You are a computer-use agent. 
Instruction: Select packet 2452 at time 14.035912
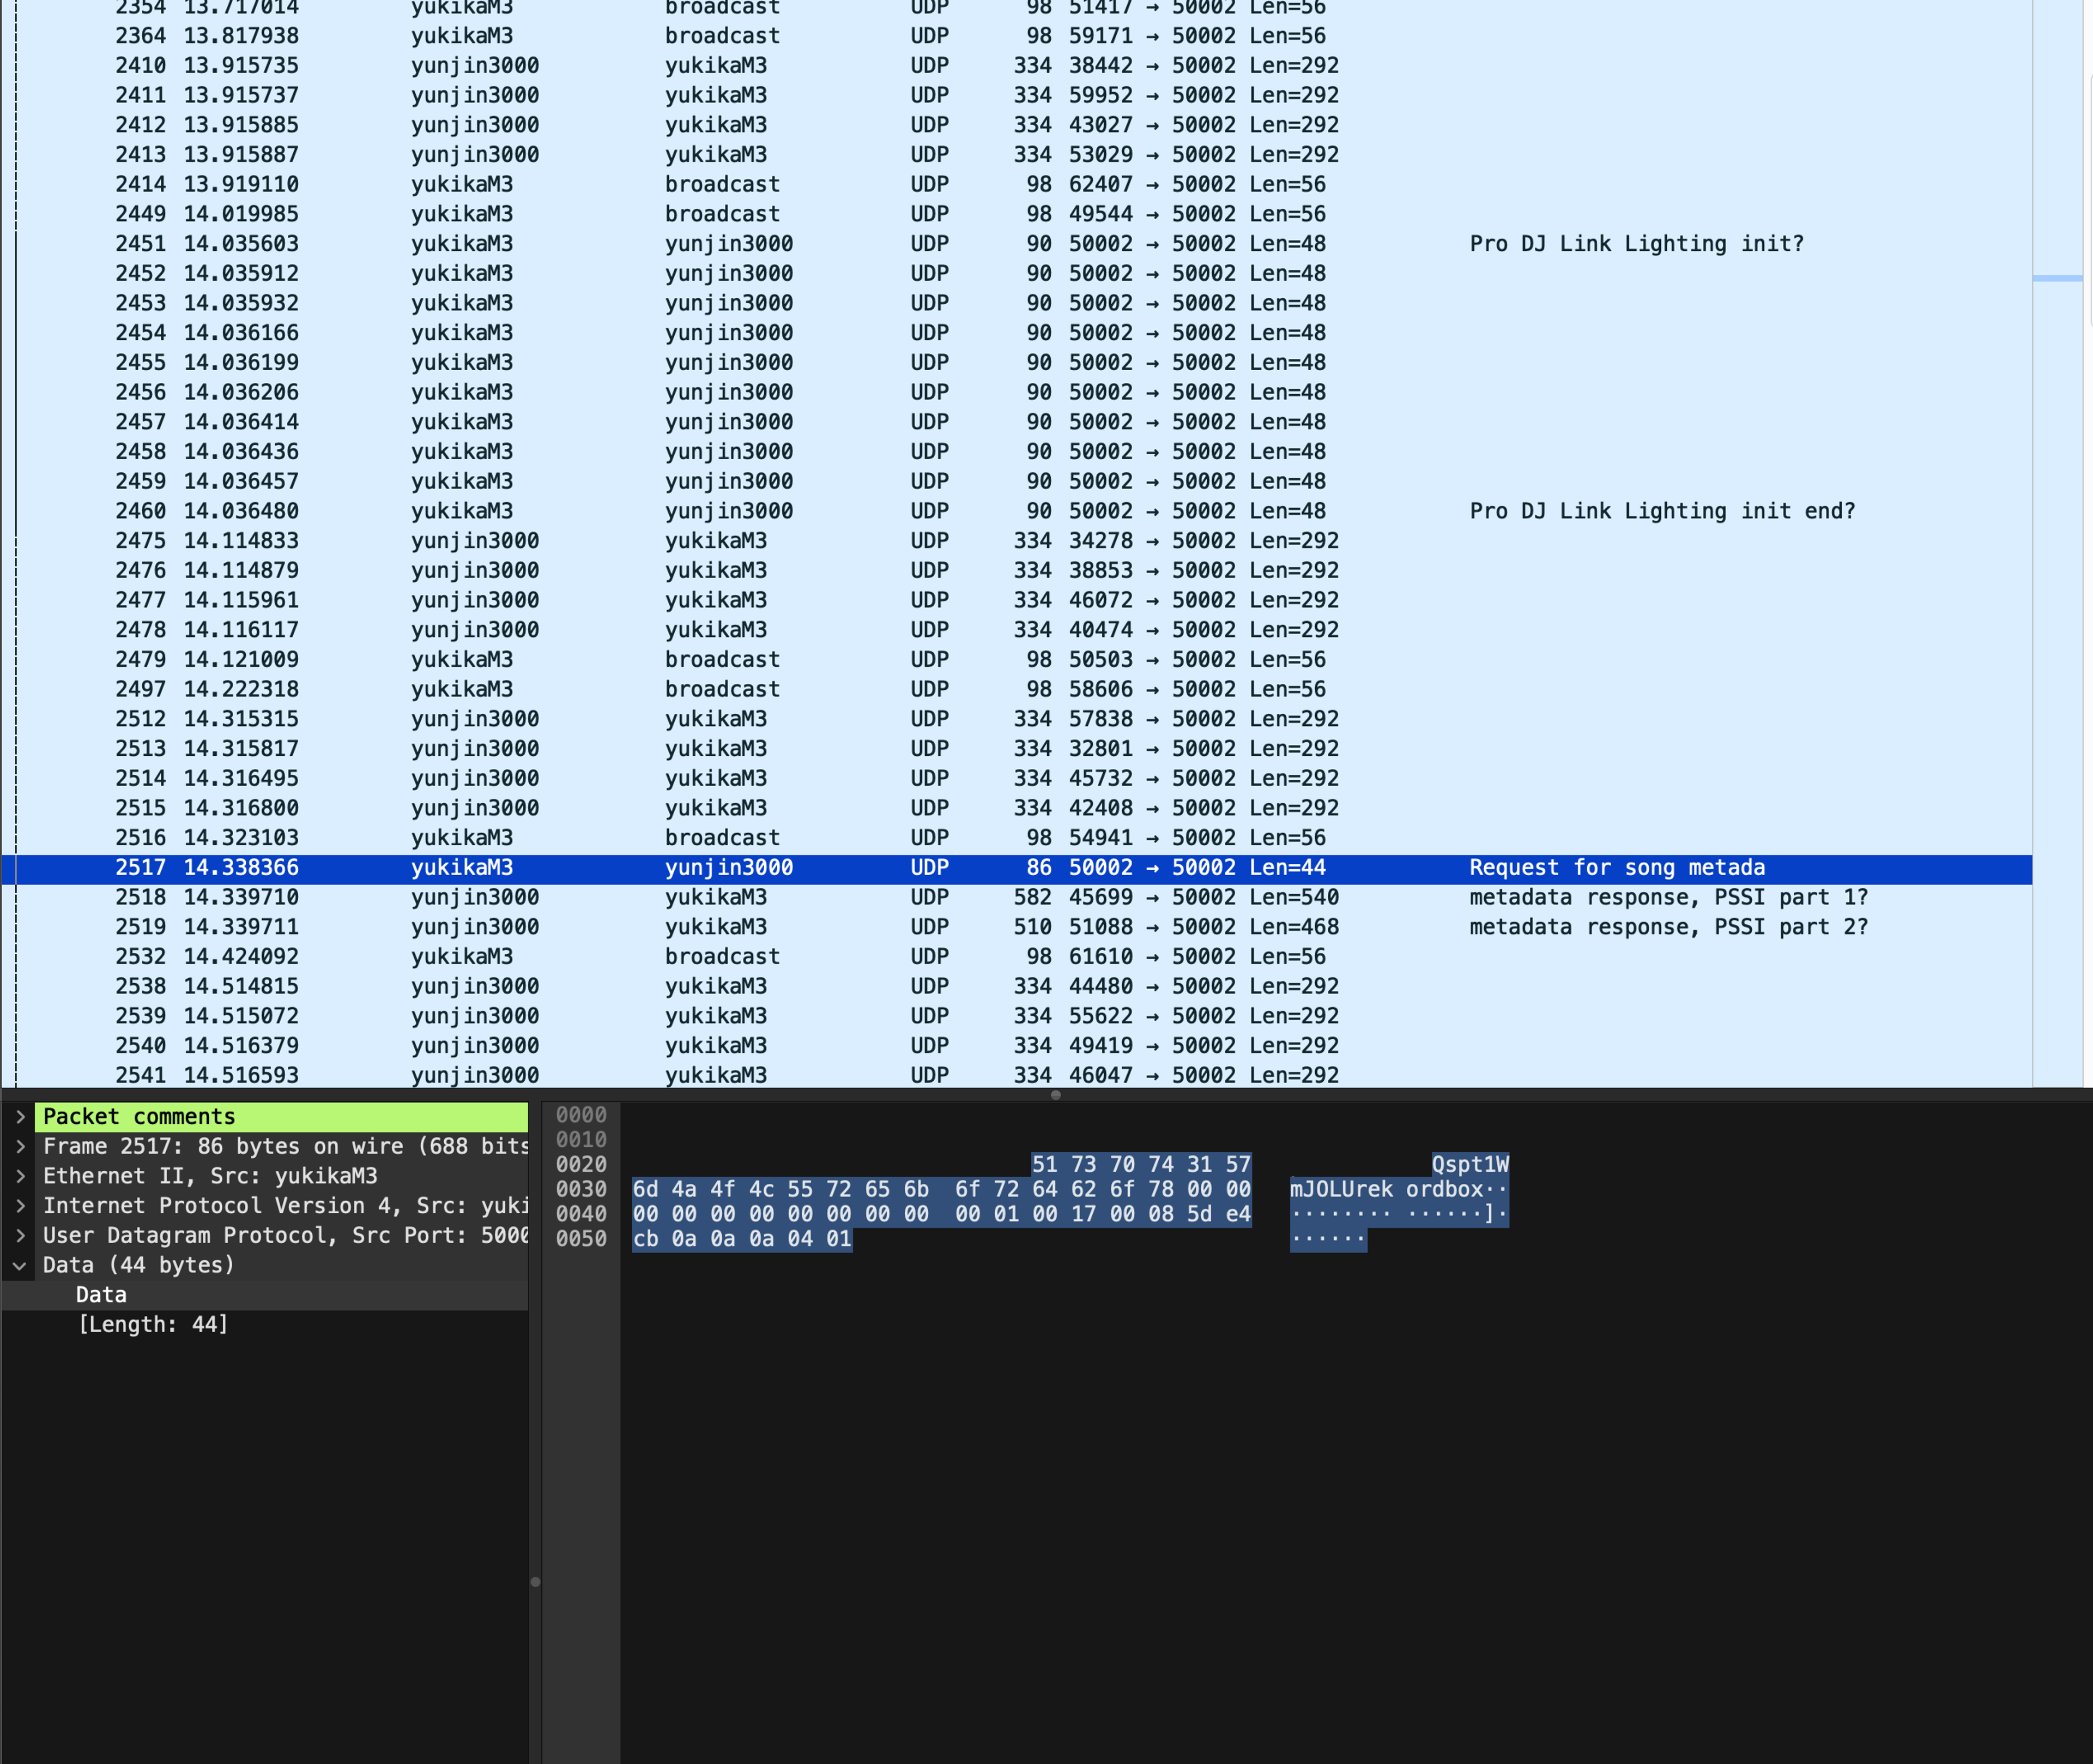point(1017,274)
